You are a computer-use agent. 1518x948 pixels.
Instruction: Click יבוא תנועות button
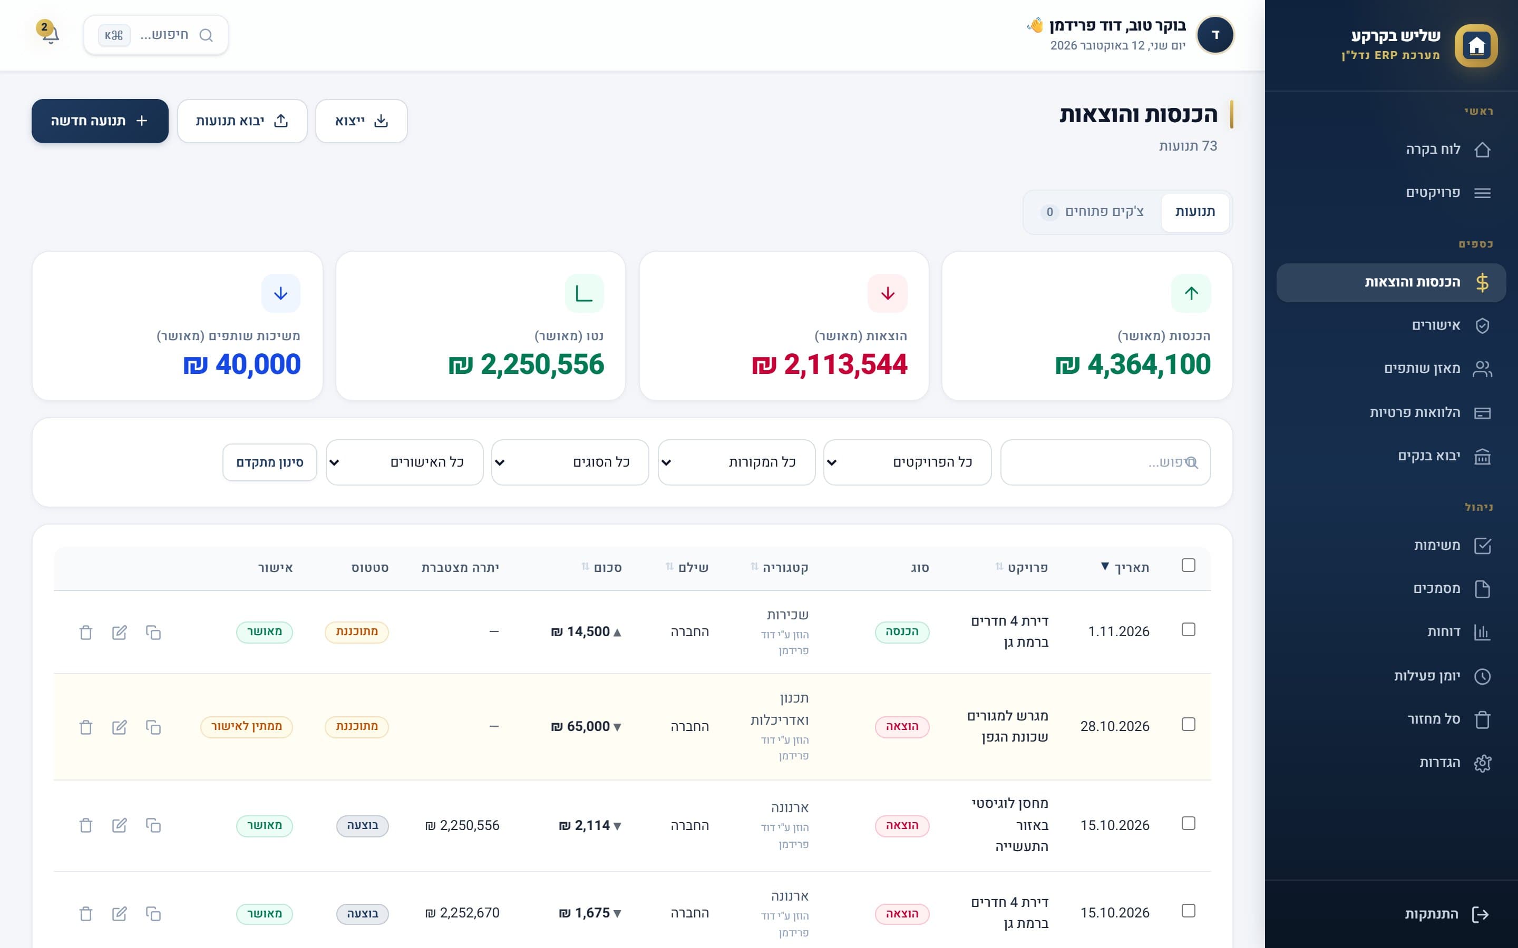(242, 121)
